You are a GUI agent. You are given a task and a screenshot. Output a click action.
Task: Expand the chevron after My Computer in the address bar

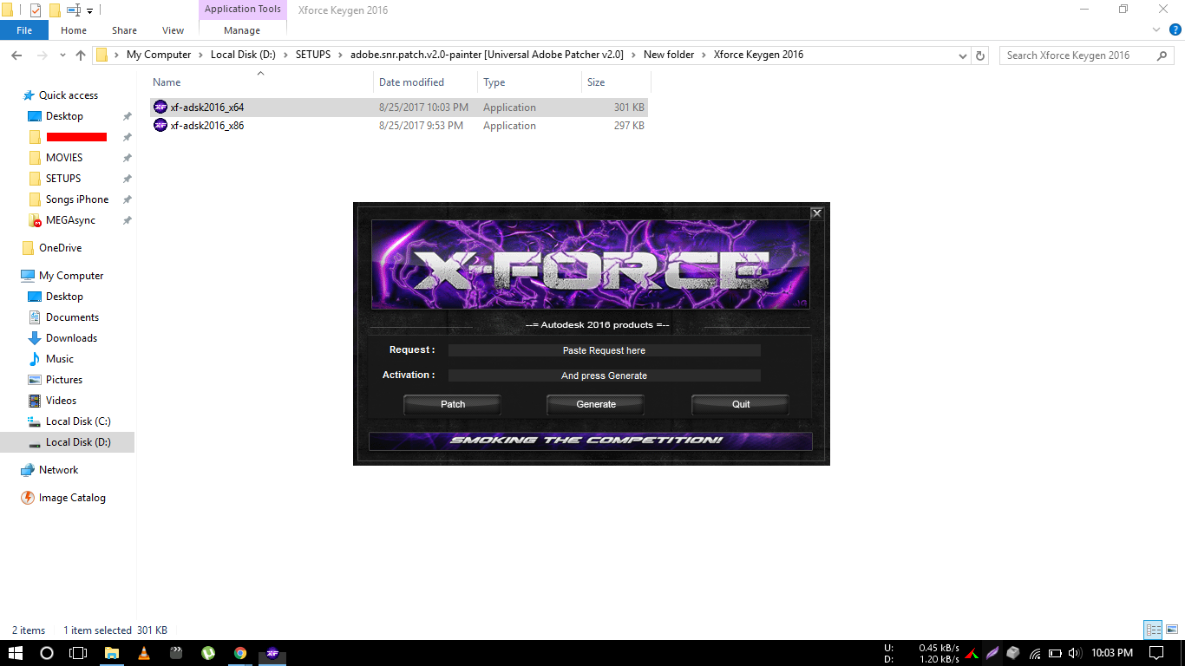pos(201,55)
